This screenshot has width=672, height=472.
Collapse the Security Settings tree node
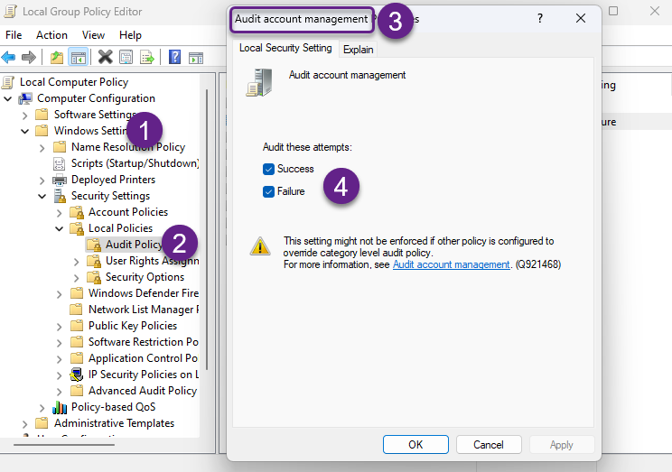(42, 196)
